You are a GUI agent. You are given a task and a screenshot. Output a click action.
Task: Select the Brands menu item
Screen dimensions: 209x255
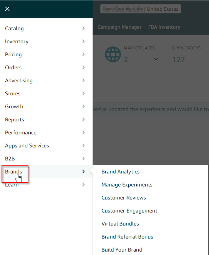coord(46,172)
